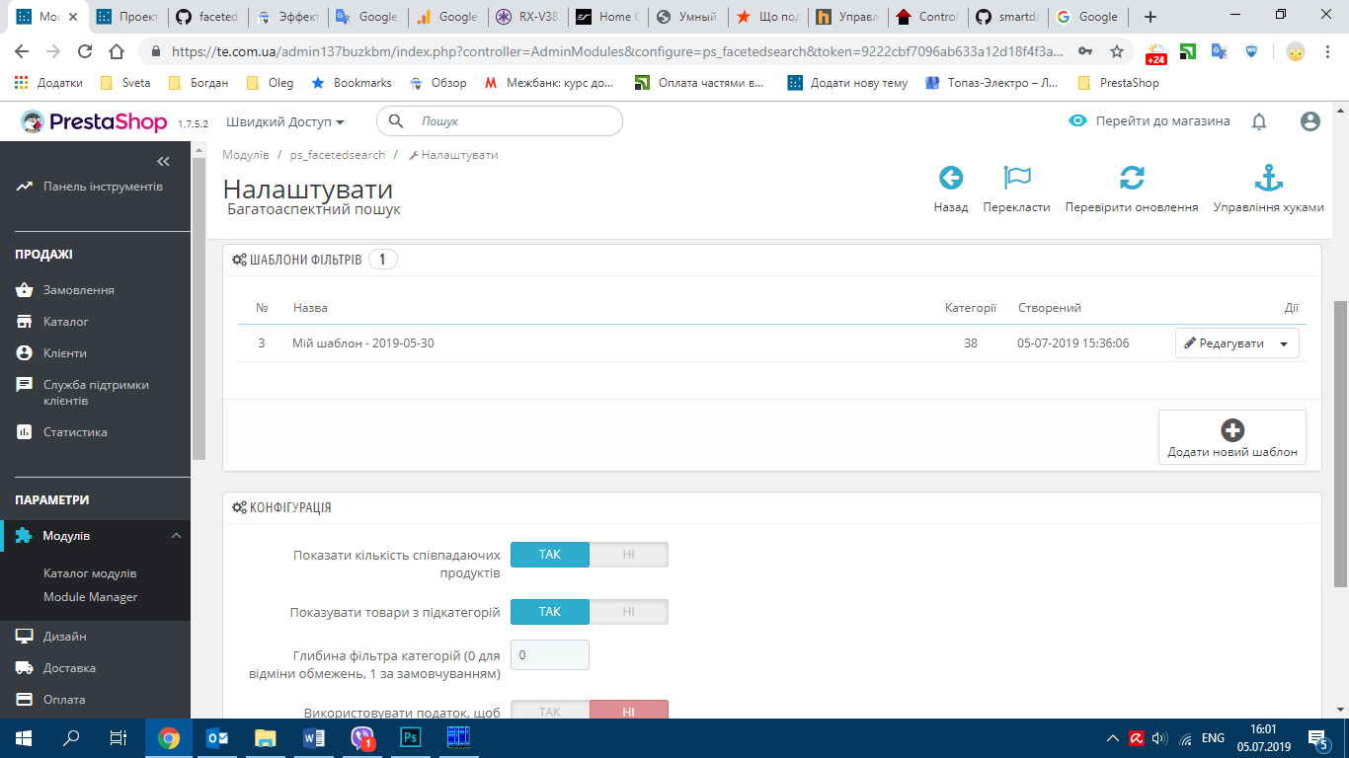
Task: Open the employee profile avatar icon
Action: 1310,121
